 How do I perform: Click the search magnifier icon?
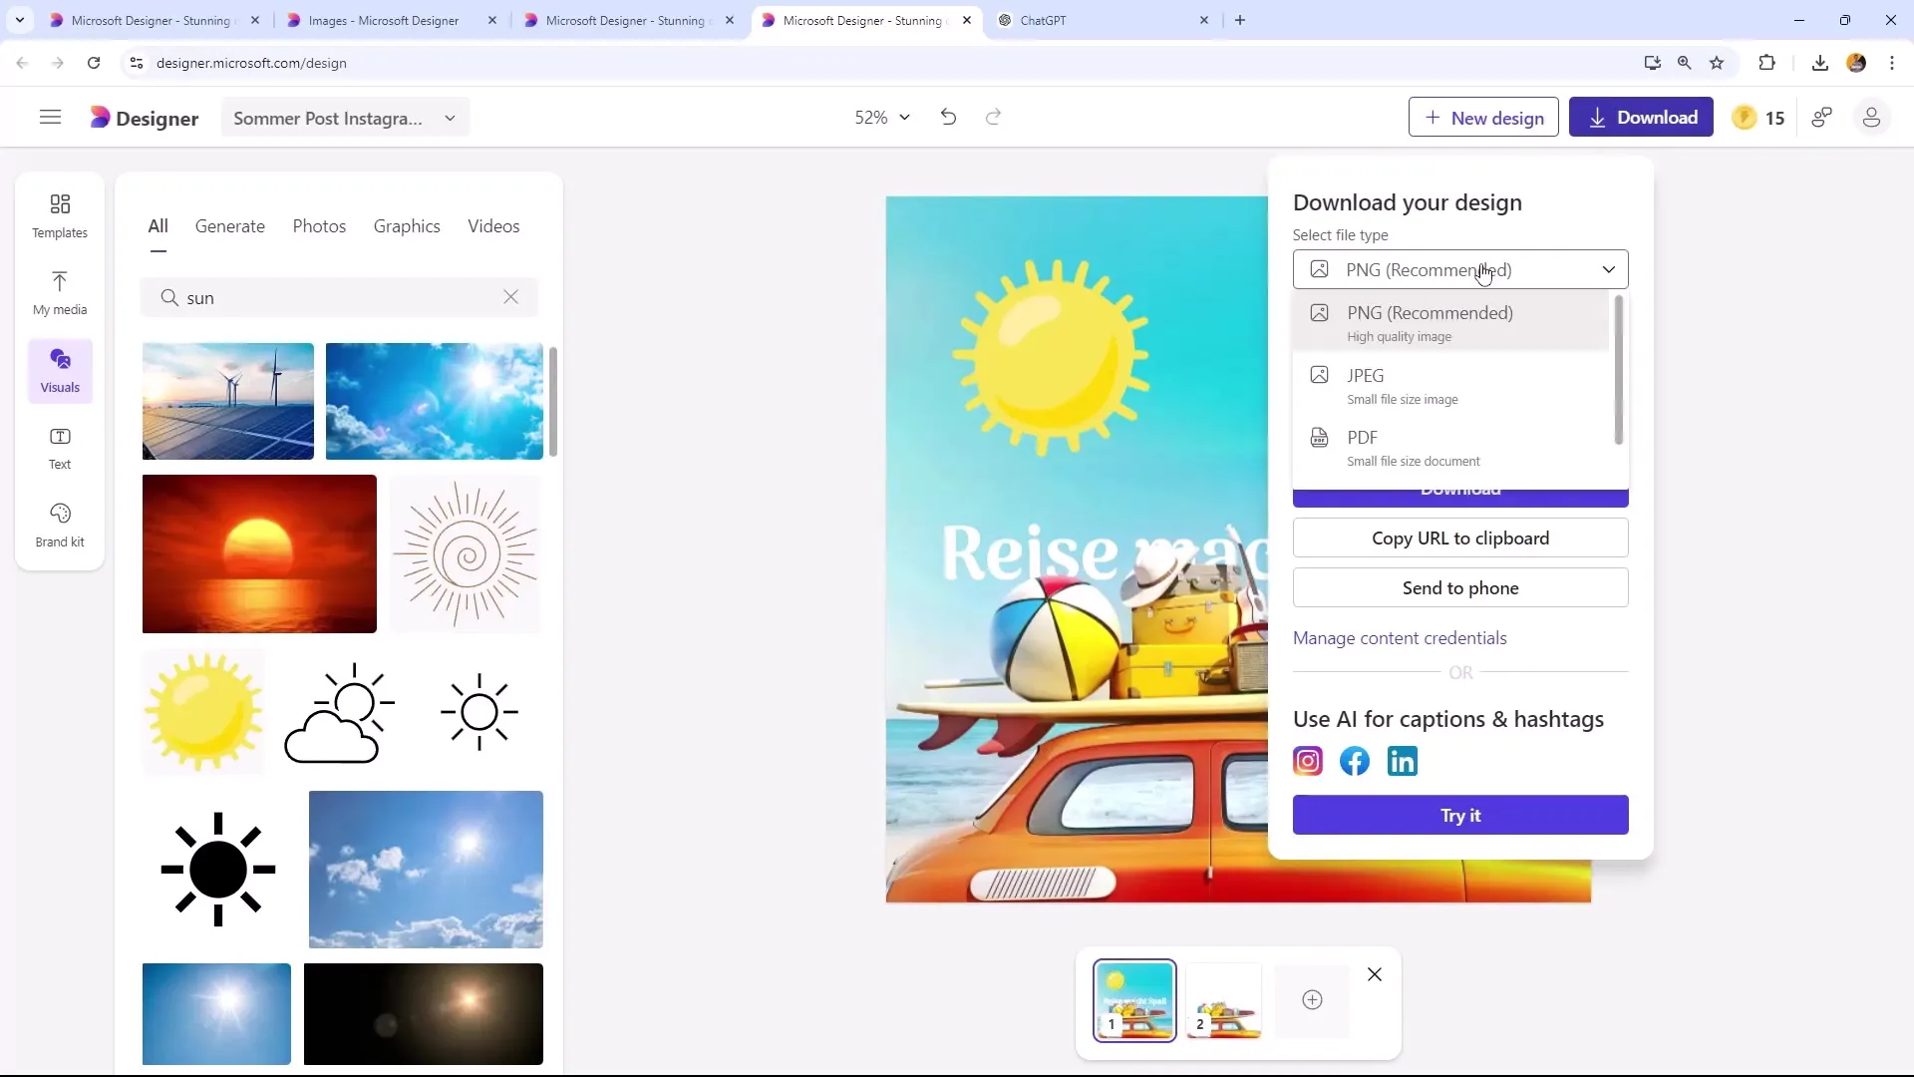(169, 298)
